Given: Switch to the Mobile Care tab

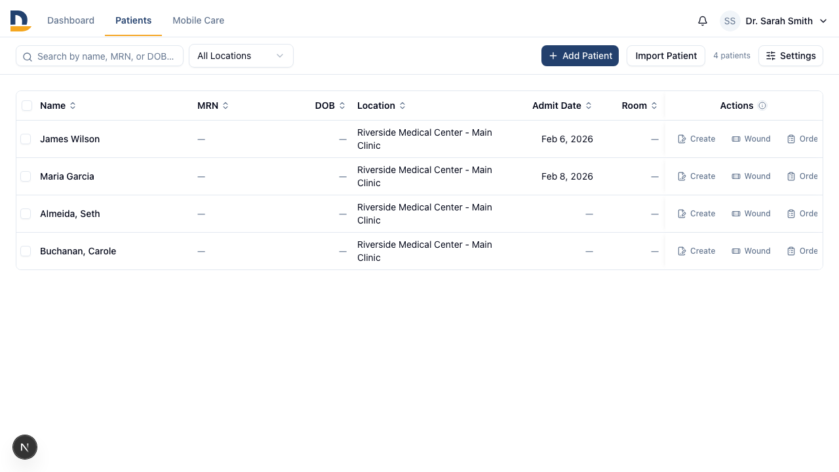Looking at the screenshot, I should (x=198, y=20).
